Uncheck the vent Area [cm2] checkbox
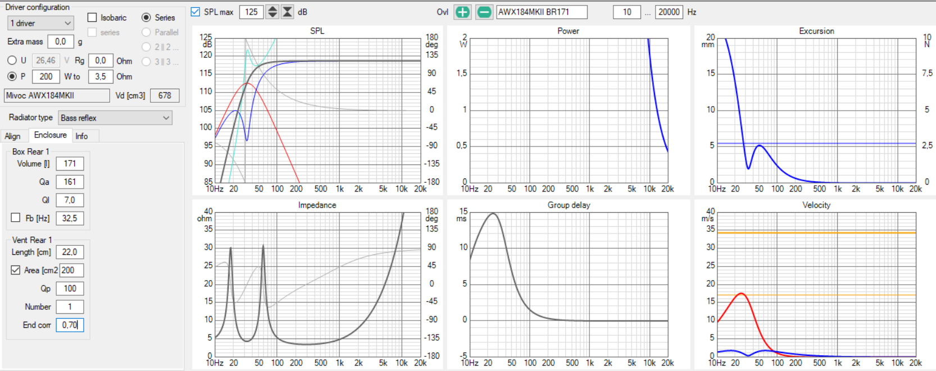This screenshot has width=936, height=371. point(16,270)
